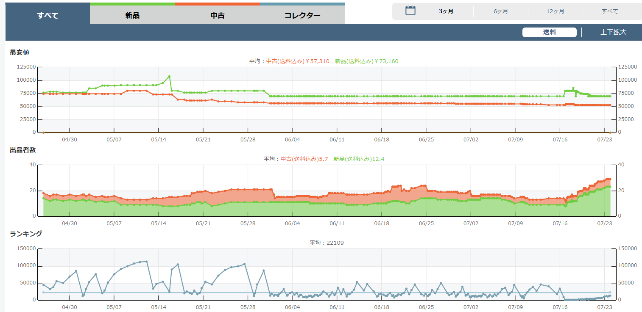This screenshot has width=642, height=312.
Task: Set the period to 12ヶ月
Action: (555, 11)
